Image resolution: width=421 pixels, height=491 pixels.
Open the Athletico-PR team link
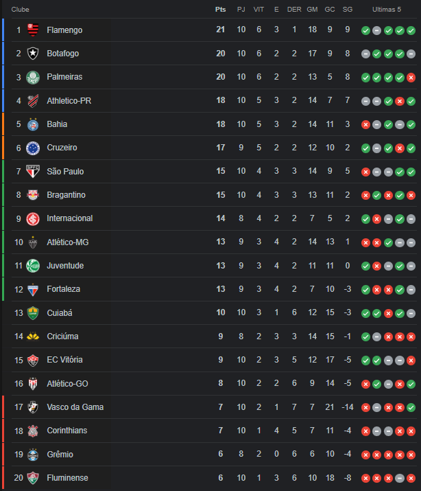tap(69, 101)
